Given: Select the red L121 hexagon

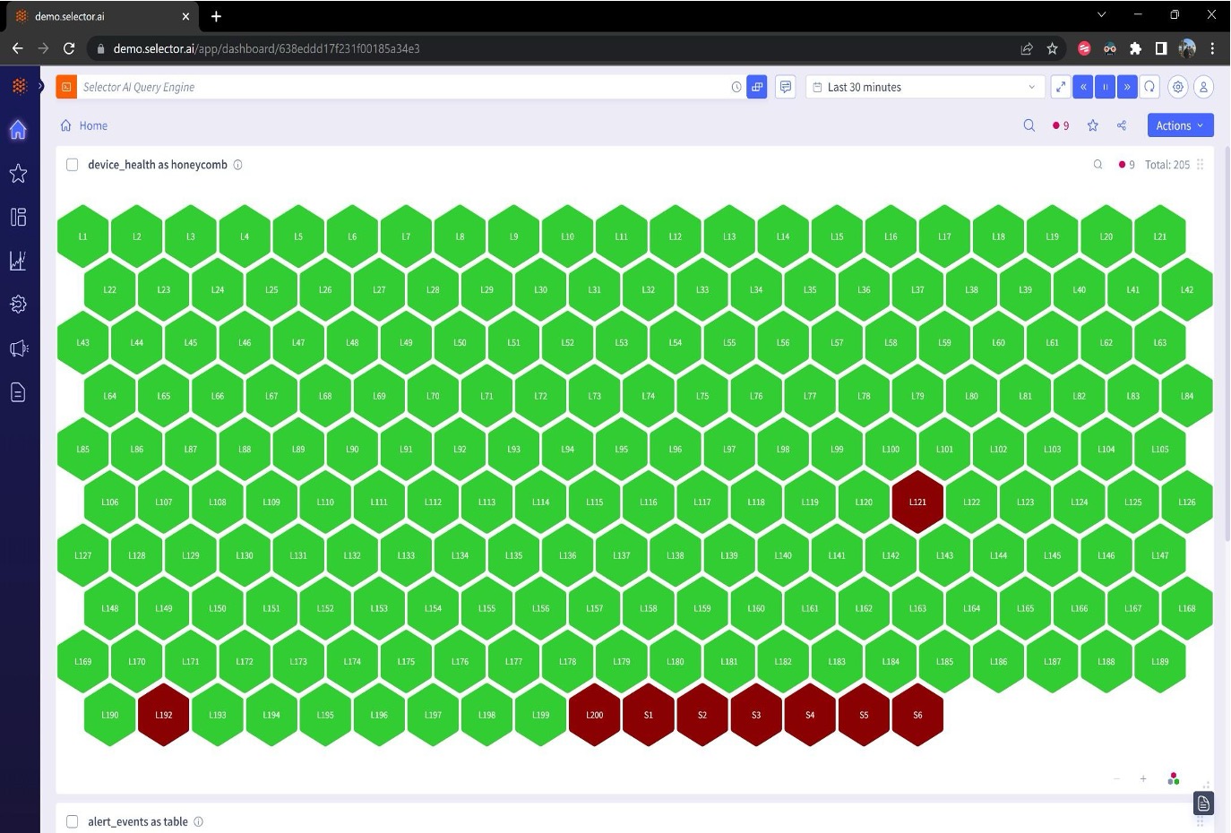Looking at the screenshot, I should click(x=917, y=502).
